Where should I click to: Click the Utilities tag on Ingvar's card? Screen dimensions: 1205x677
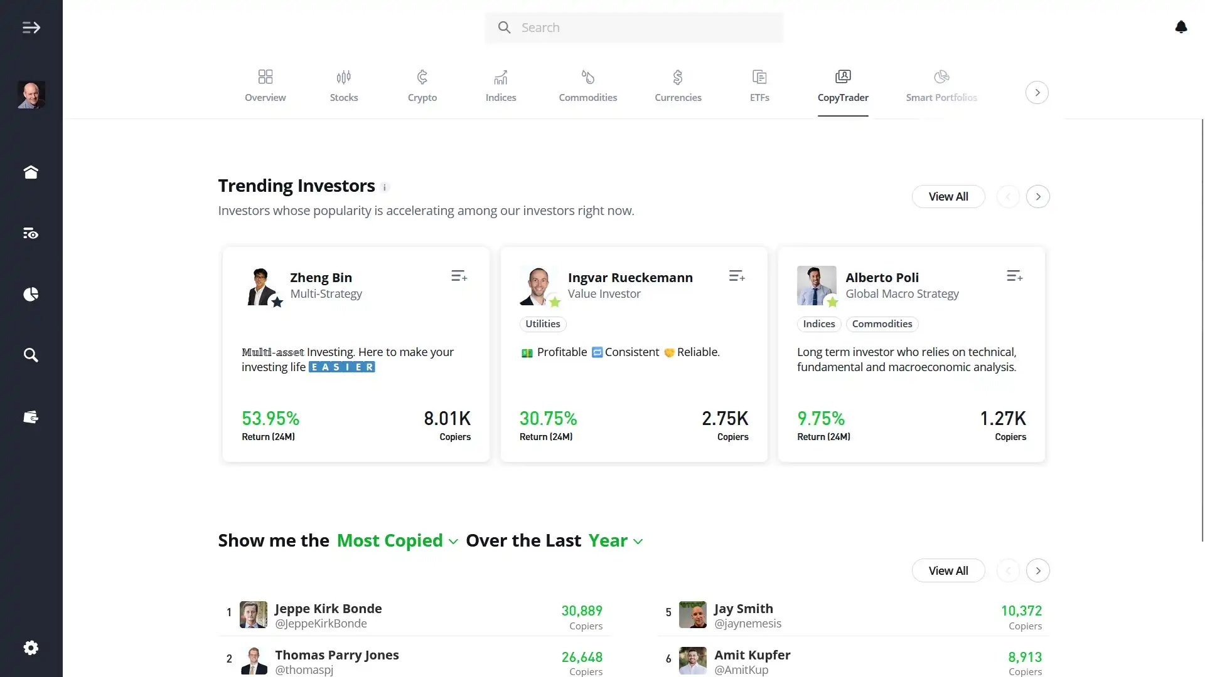click(x=543, y=324)
